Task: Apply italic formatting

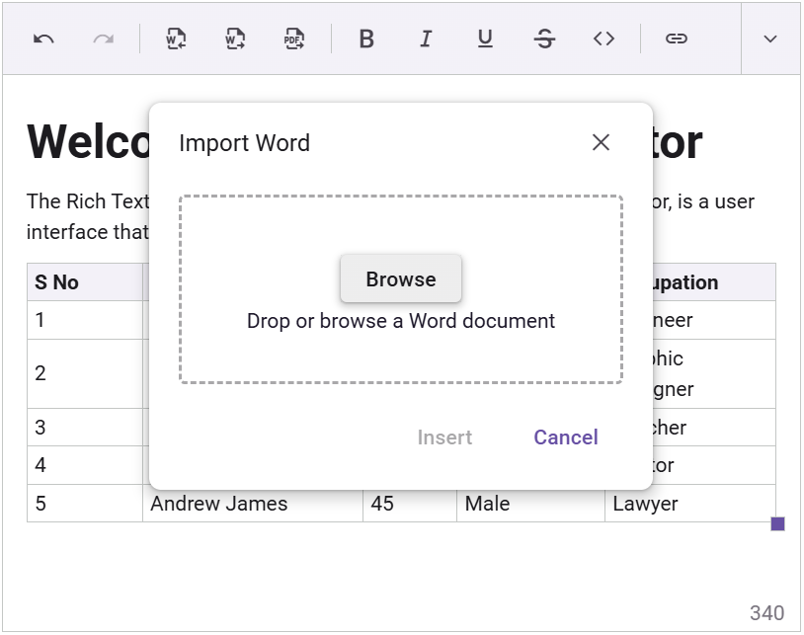Action: point(426,39)
